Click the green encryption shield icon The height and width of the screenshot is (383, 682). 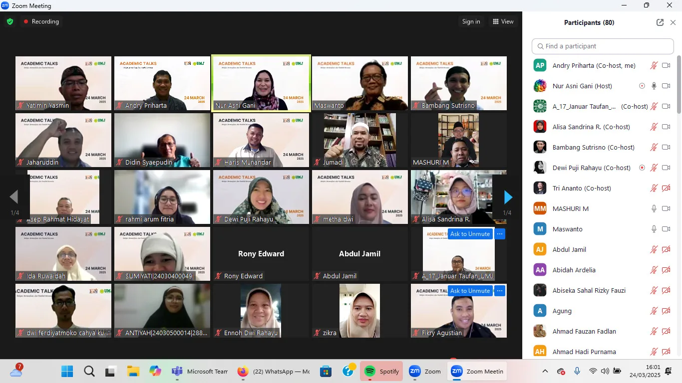click(x=10, y=21)
